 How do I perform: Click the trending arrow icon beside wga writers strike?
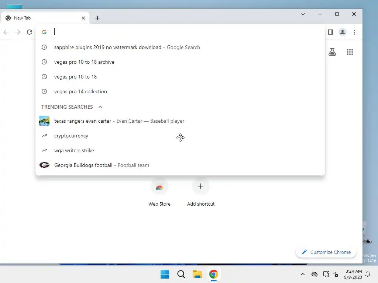pyautogui.click(x=44, y=150)
